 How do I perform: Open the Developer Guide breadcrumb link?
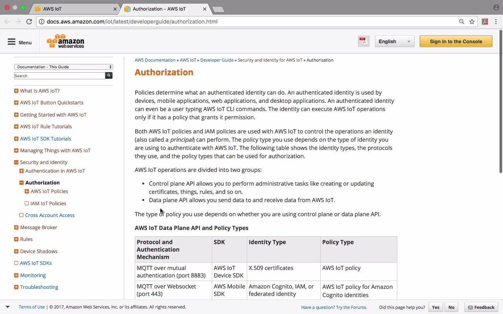[217, 60]
